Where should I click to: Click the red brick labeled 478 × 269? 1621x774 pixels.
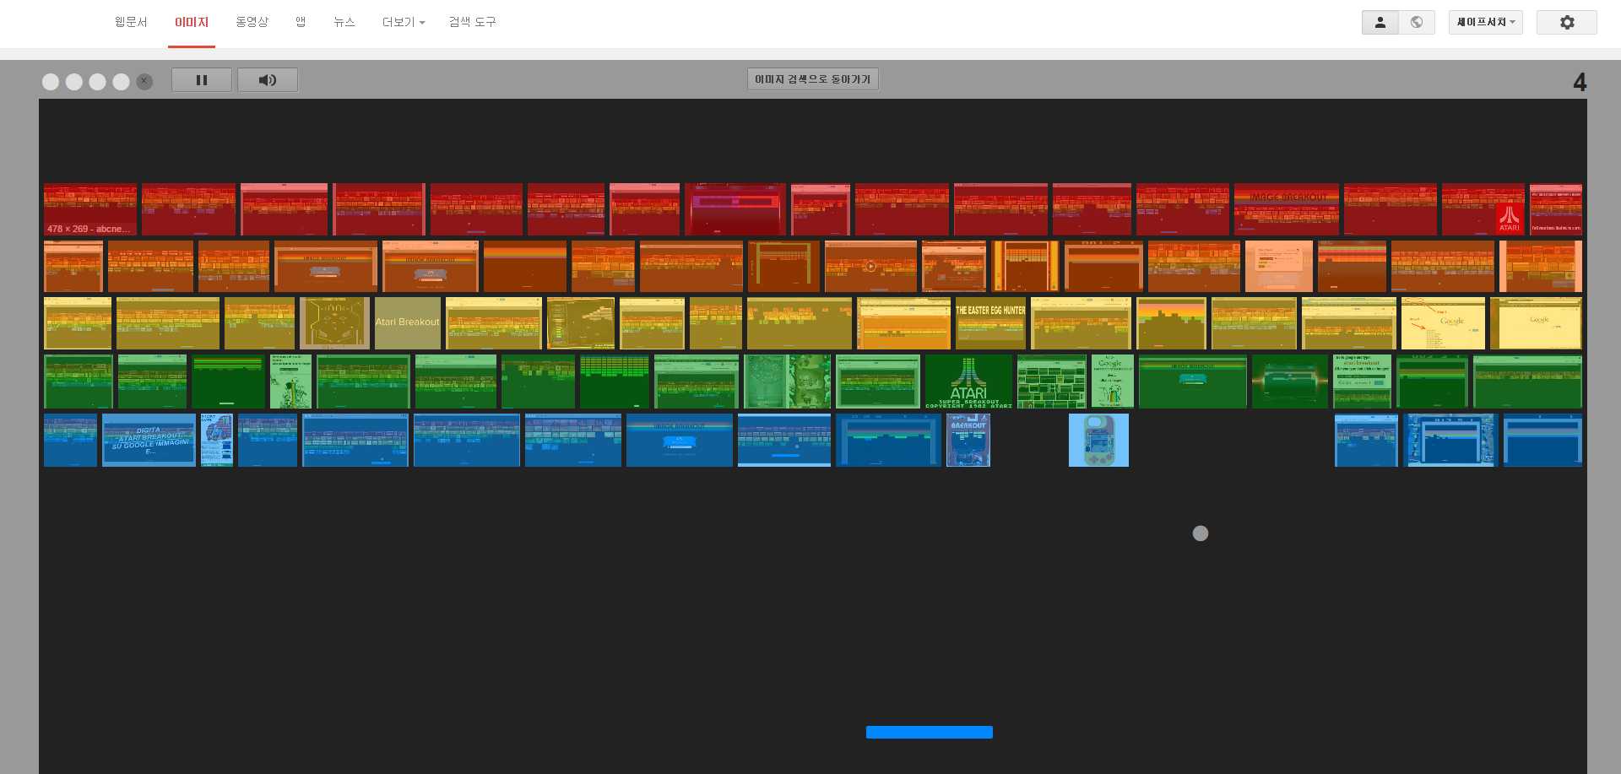point(90,209)
